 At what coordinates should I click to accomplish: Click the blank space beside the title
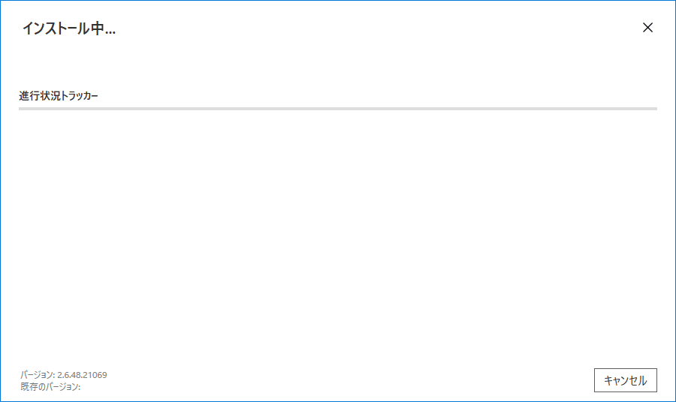[376, 29]
